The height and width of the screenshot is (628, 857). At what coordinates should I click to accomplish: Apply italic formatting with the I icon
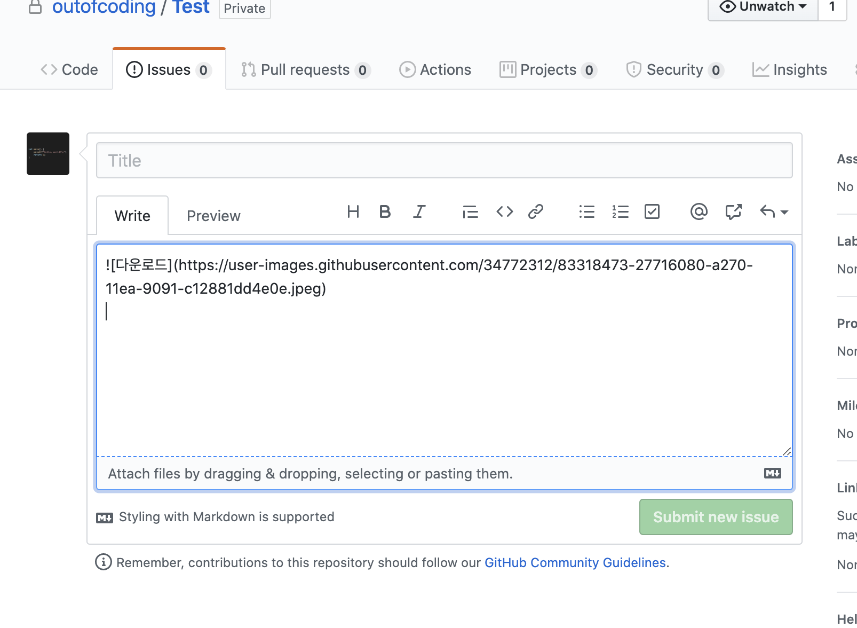coord(419,212)
